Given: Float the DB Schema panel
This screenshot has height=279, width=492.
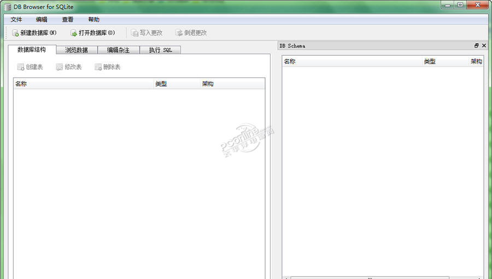Looking at the screenshot, I should (x=476, y=45).
